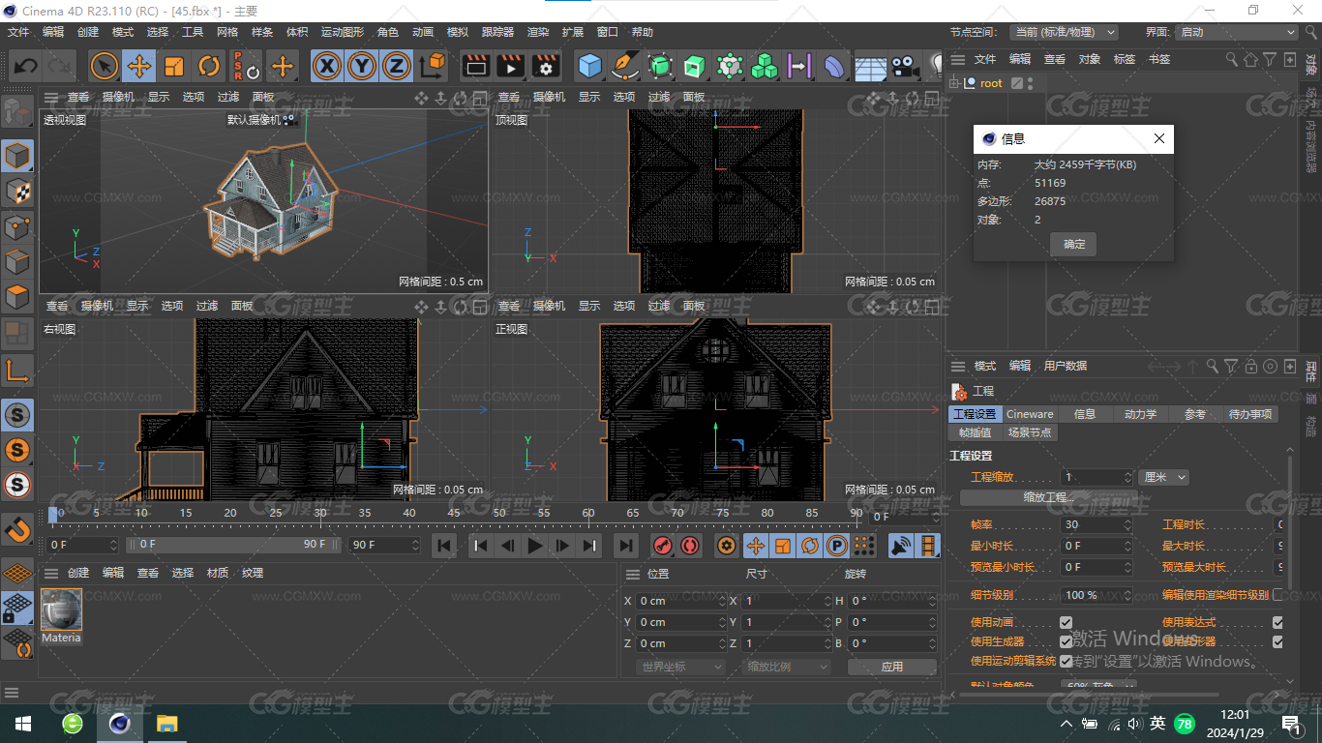Select the Materia material thumbnail
This screenshot has width=1322, height=743.
pos(61,610)
